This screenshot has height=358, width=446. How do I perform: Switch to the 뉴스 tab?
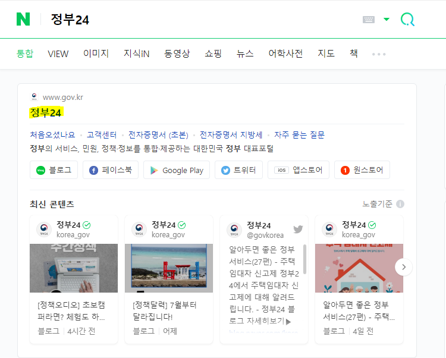tap(245, 54)
